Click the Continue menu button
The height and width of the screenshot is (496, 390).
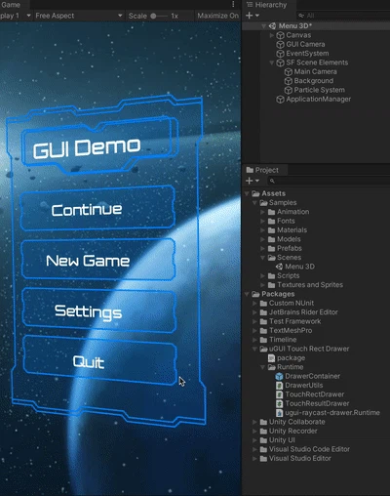[97, 208]
